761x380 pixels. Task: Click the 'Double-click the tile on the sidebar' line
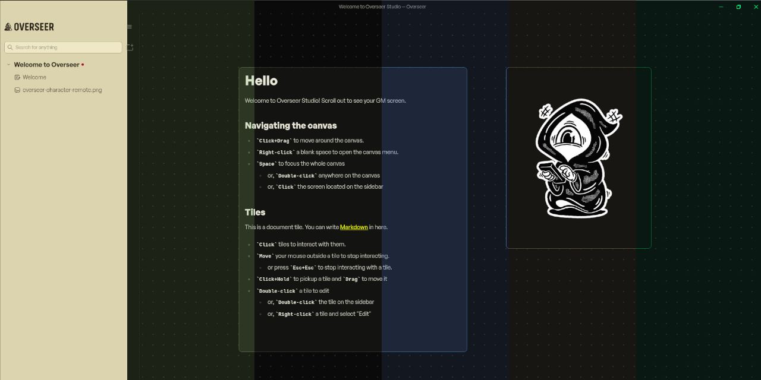point(320,302)
